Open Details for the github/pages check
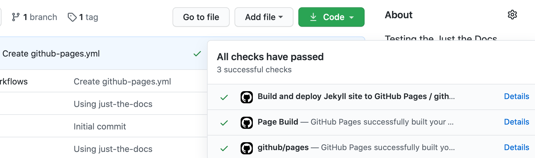Viewport: 535px width, 158px height. [516, 147]
